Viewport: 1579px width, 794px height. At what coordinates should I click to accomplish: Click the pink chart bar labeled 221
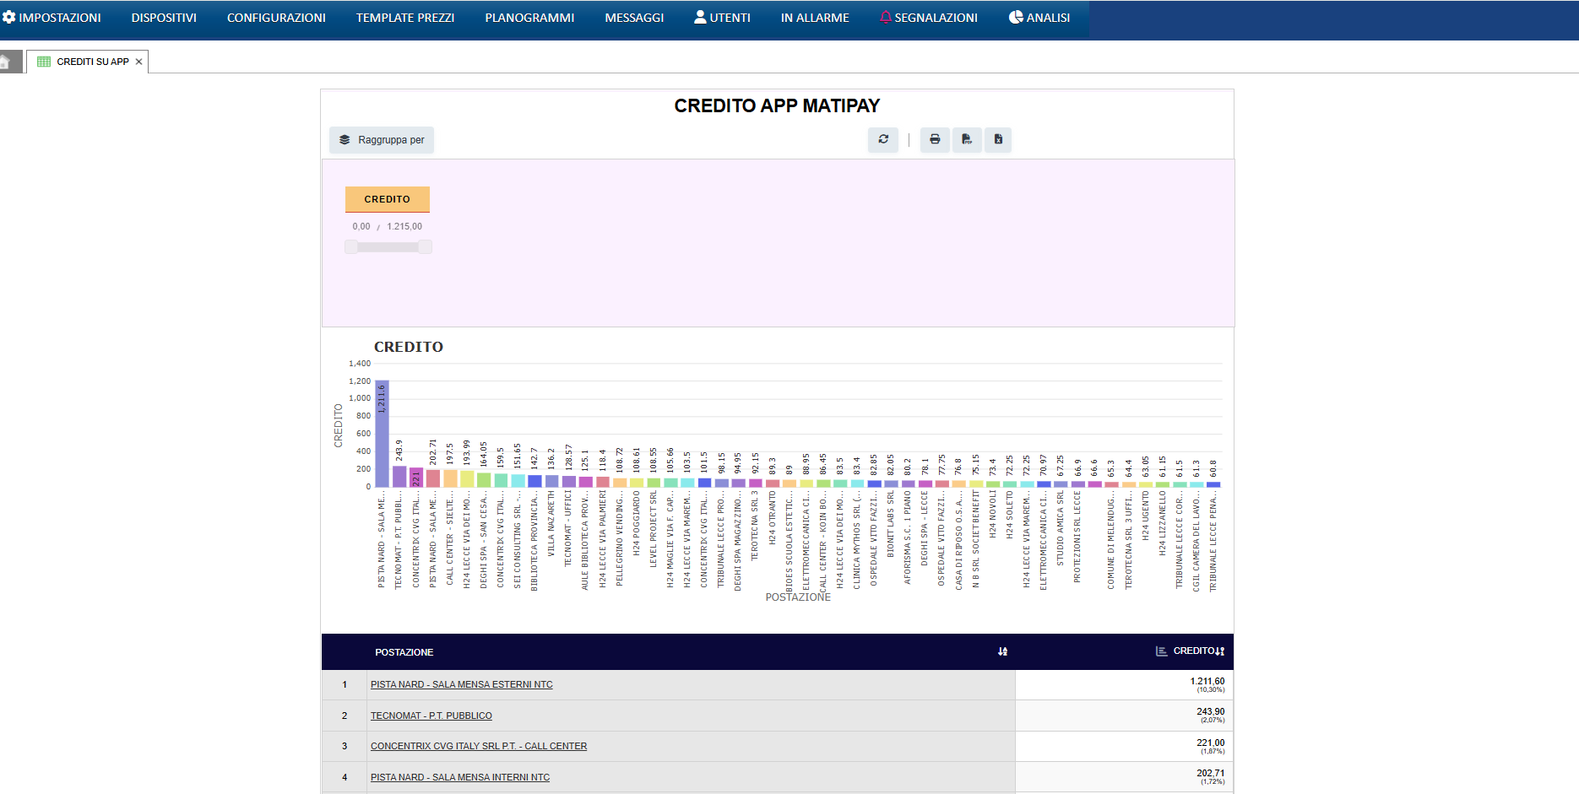[x=416, y=478]
